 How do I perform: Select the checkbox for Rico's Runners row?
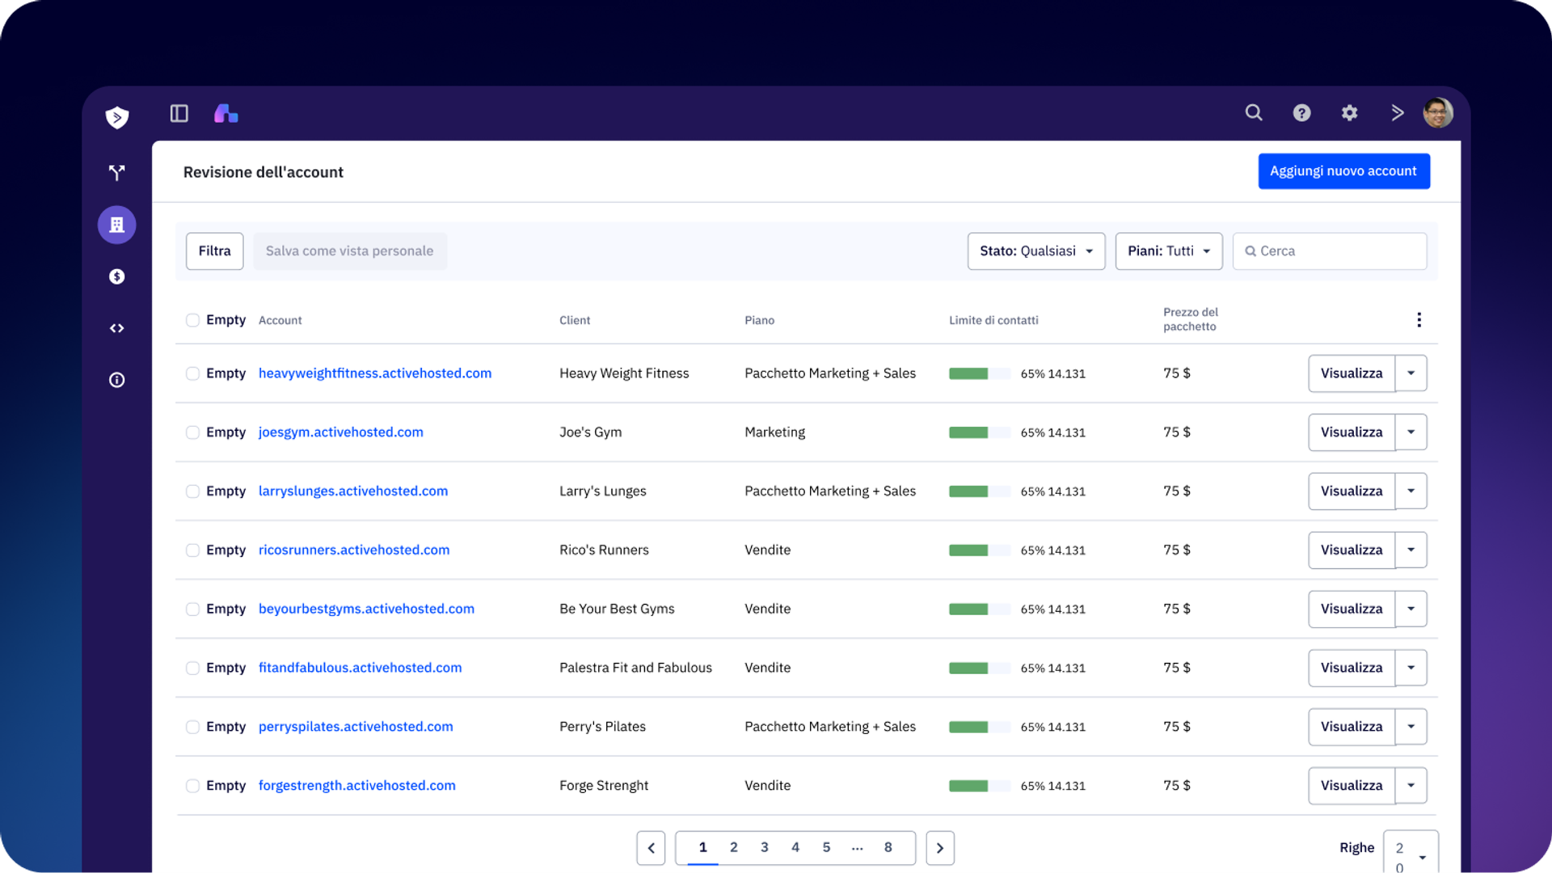[192, 550]
